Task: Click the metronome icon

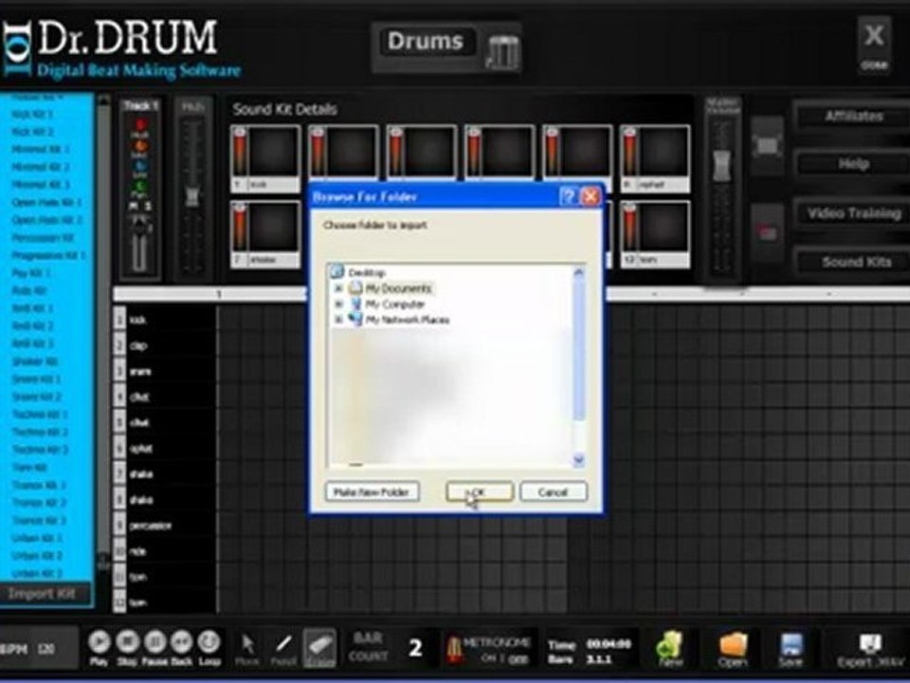Action: (x=454, y=649)
